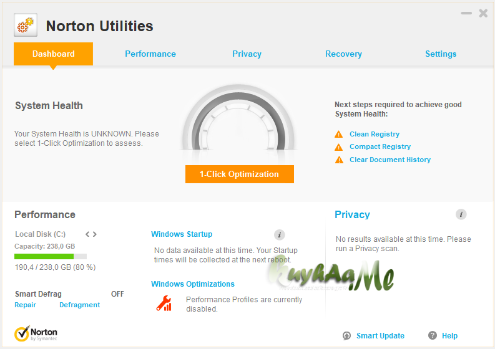Close the Norton Utilities window
495x349 pixels.
coord(483,13)
